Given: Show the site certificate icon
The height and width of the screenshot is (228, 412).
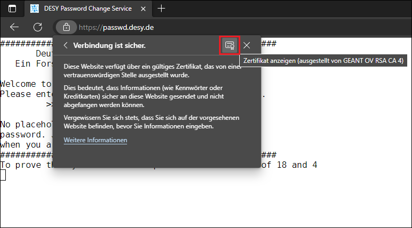Looking at the screenshot, I should (x=230, y=45).
